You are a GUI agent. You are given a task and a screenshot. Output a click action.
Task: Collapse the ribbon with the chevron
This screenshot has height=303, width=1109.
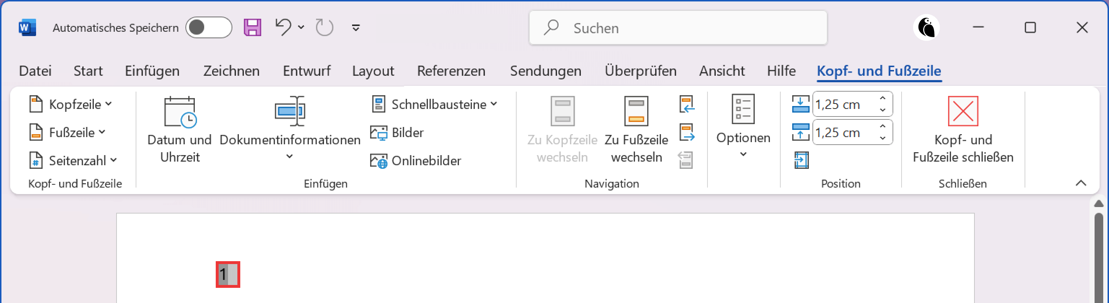pyautogui.click(x=1080, y=183)
